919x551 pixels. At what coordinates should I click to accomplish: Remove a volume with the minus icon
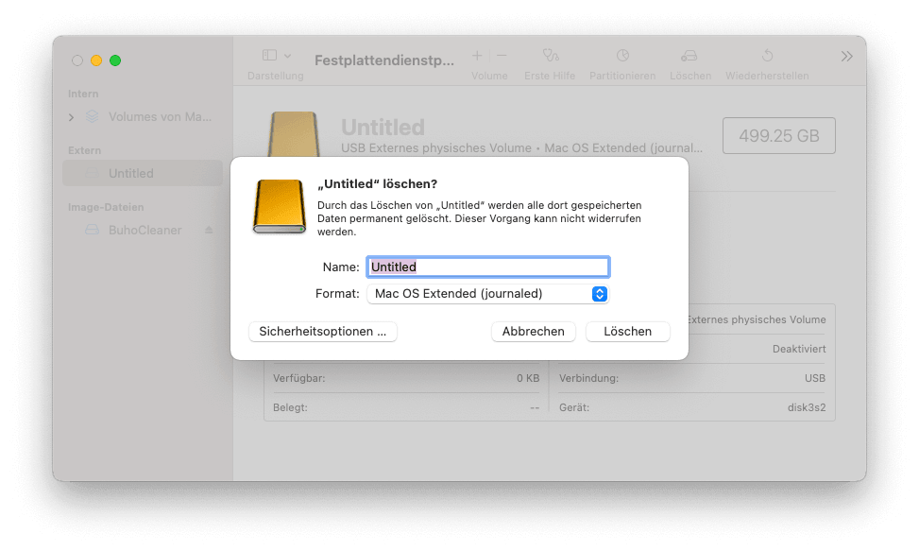pos(502,55)
